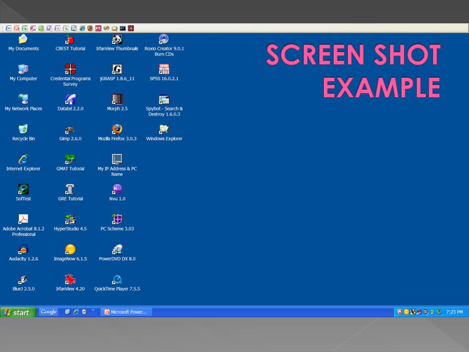Switch to Microsoft PowerPoint taskbar button
The width and height of the screenshot is (469, 352).
[127, 312]
